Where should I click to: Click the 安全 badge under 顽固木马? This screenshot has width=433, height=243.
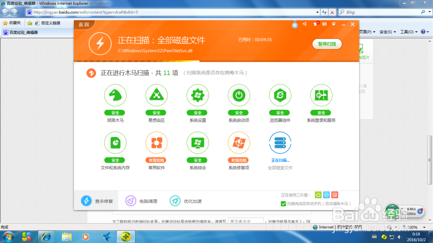point(115,113)
